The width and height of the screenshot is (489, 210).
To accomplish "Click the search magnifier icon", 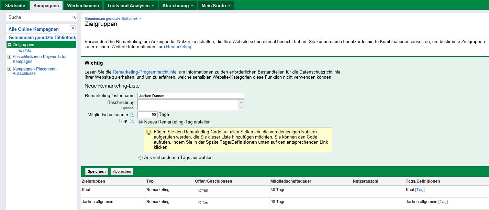I will (74, 17).
